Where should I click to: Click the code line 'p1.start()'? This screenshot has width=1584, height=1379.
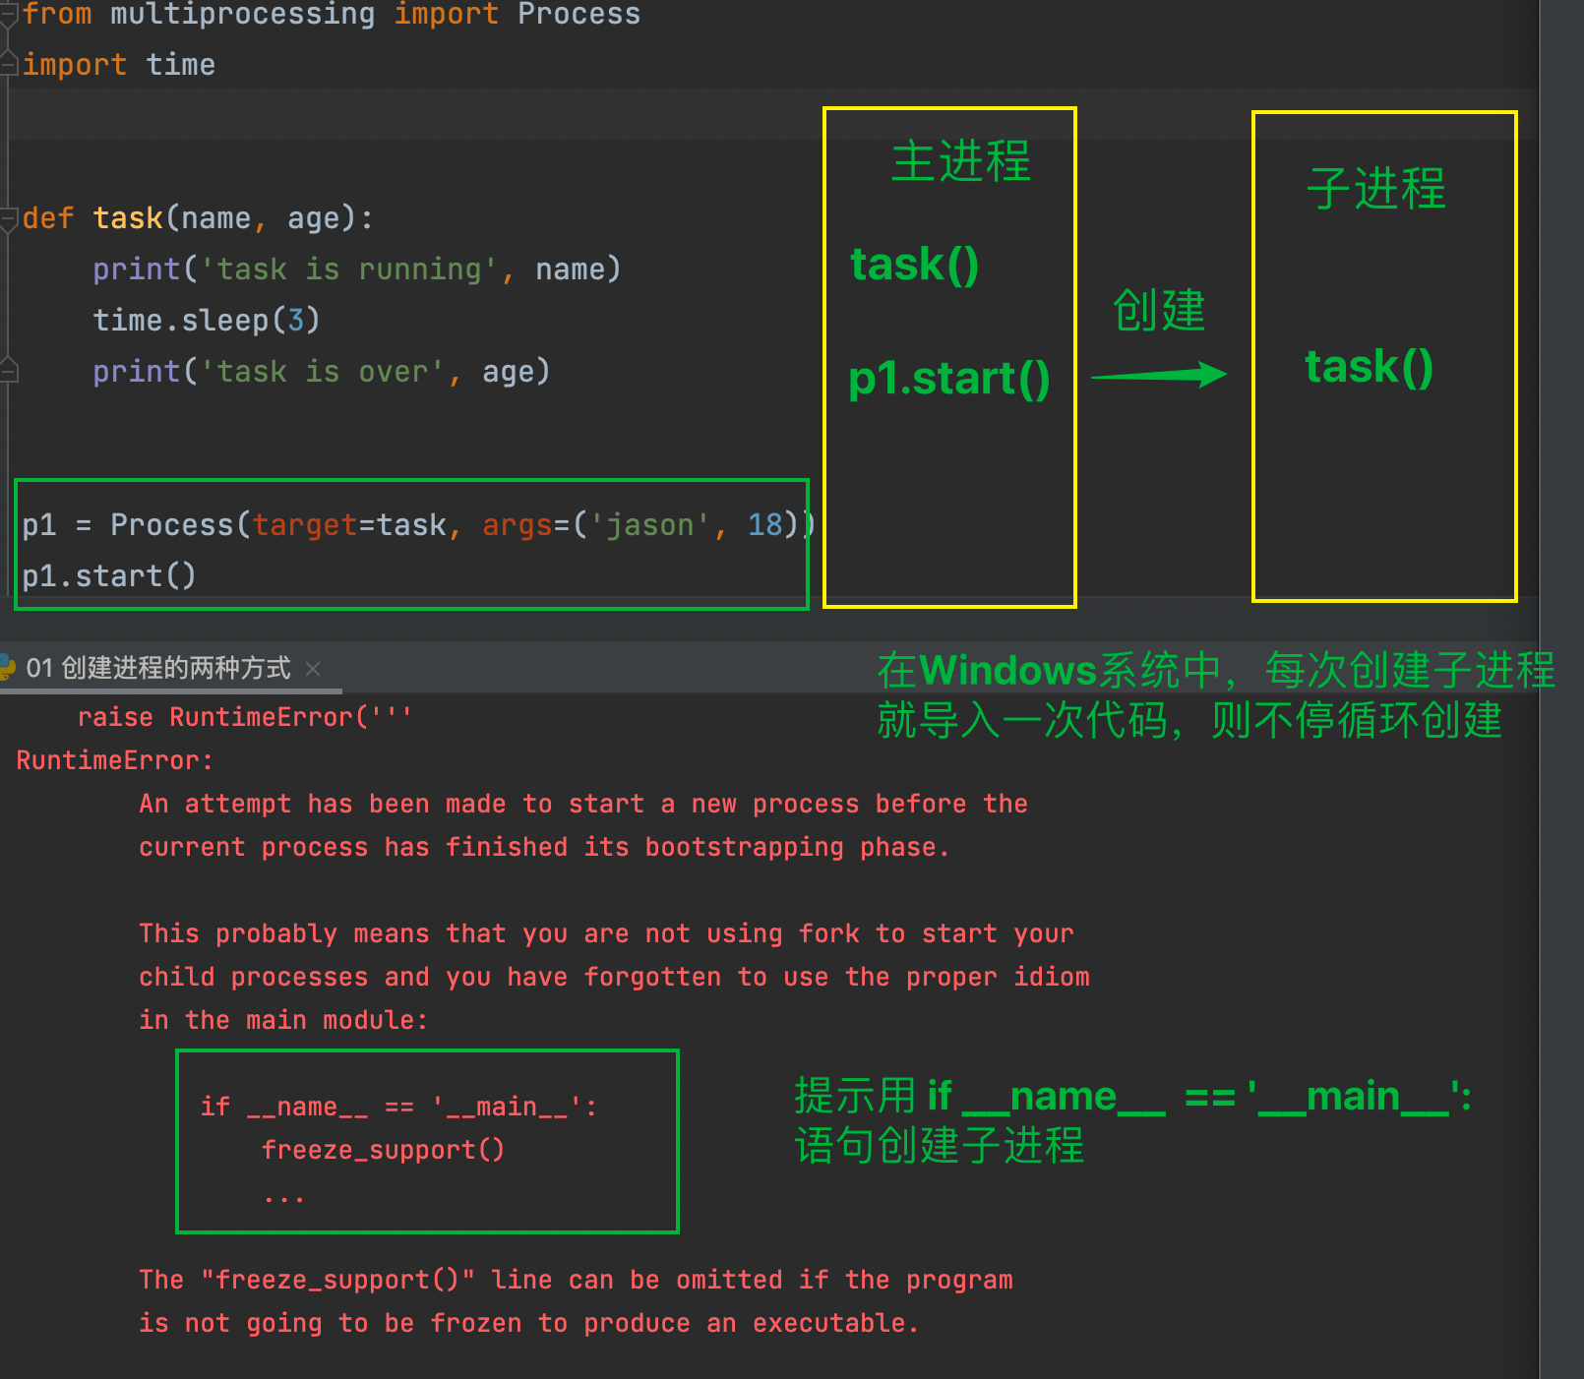(109, 575)
